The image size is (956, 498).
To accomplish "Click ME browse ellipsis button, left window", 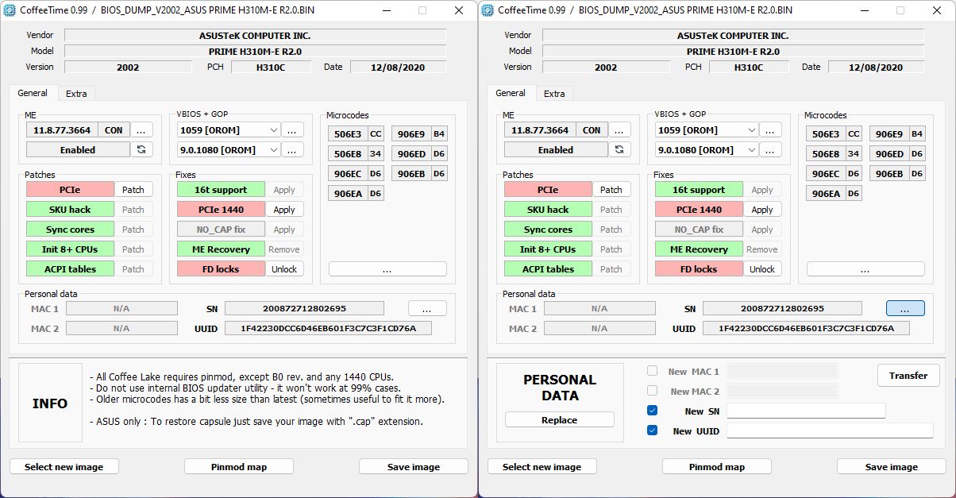I will (141, 129).
